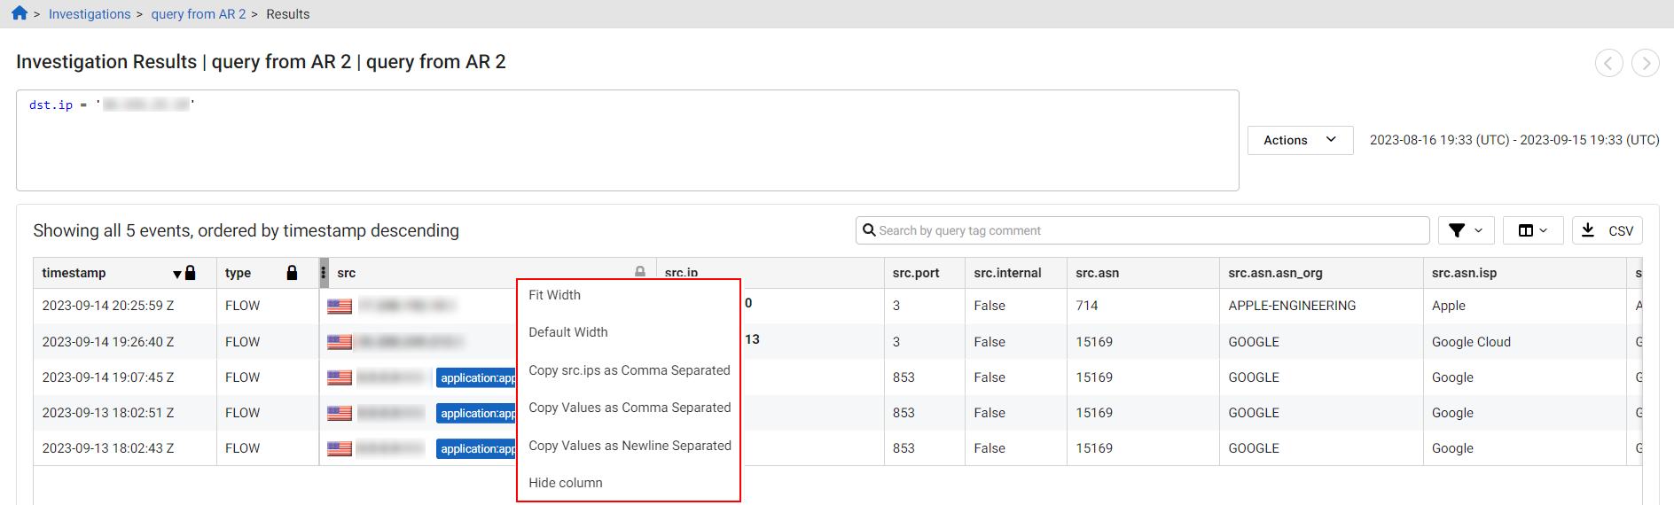Click the timestamp sort descending arrow
Screen dimensions: 1674x505
pyautogui.click(x=177, y=274)
